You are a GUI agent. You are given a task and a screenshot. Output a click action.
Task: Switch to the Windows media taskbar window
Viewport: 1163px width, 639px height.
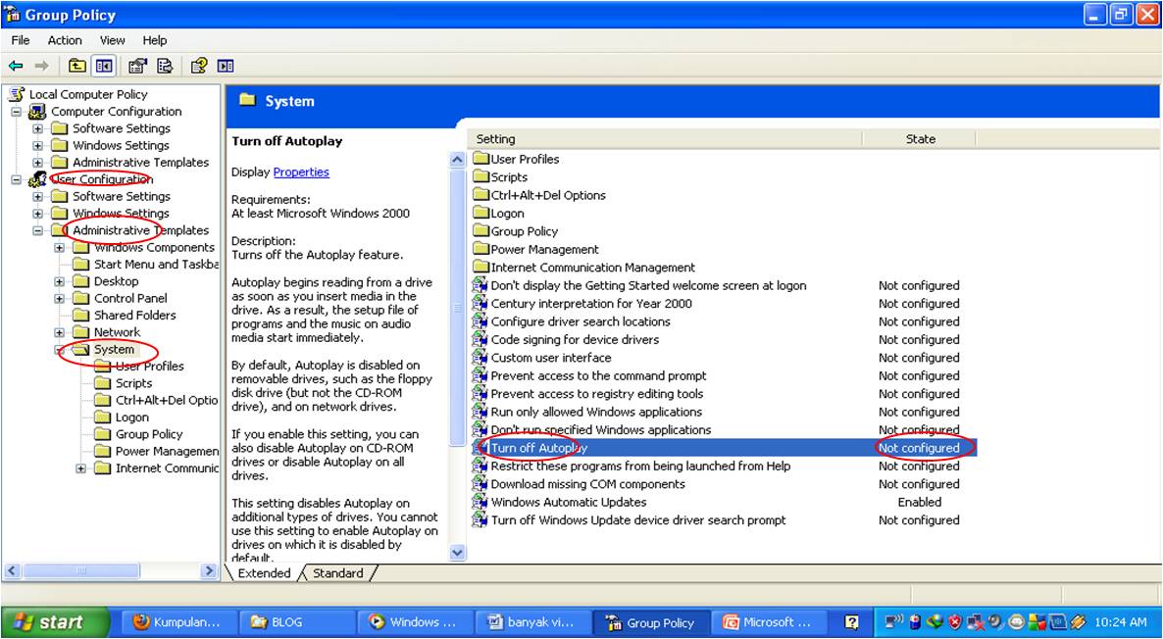point(414,622)
